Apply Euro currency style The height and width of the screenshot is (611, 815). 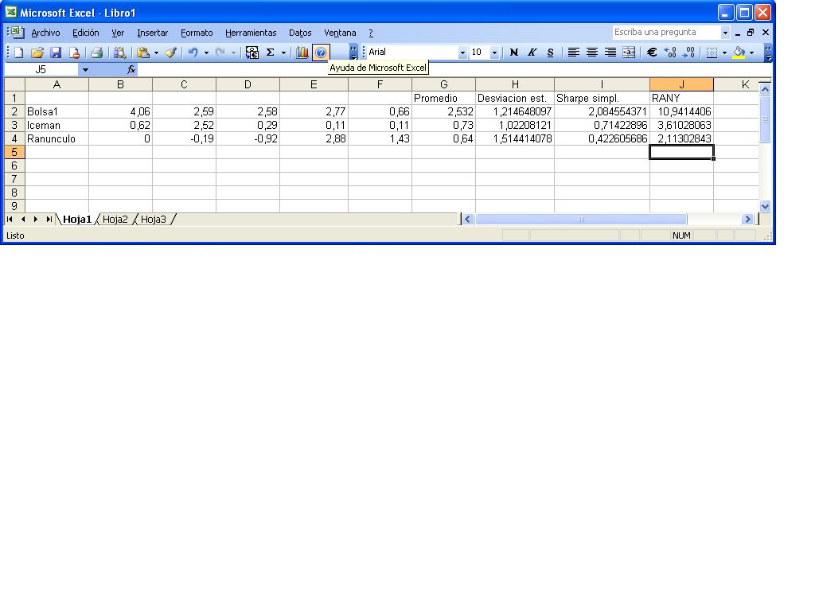(x=652, y=53)
